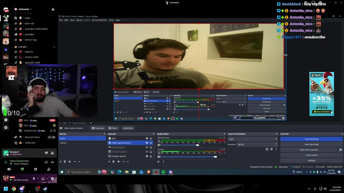Screen dimensions: 344x193
Task: Open Discord user settings gear
Action: point(52,179)
